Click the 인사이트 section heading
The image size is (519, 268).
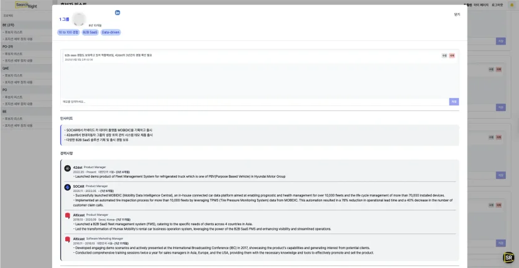(66, 118)
